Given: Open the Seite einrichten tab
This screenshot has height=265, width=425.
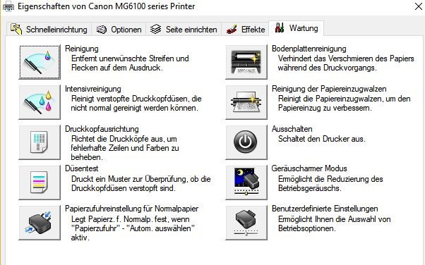Looking at the screenshot, I should 184,29.
